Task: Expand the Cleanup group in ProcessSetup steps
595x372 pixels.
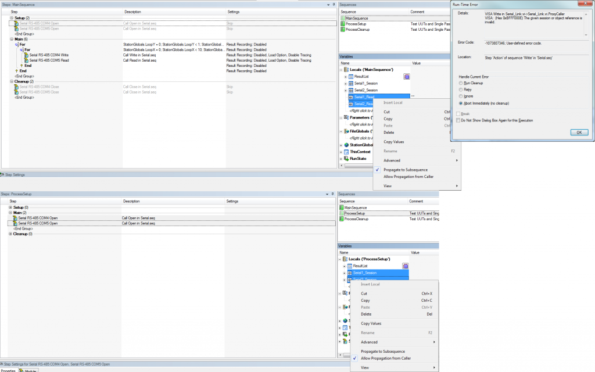Action: coord(10,234)
